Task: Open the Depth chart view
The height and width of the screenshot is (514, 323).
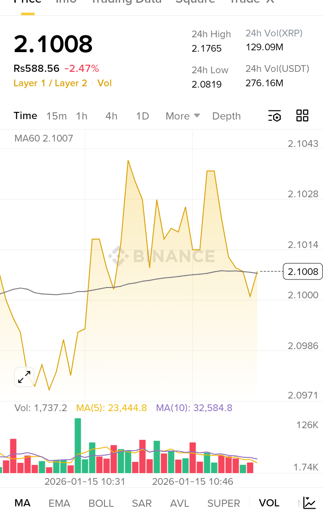Action: [x=227, y=116]
